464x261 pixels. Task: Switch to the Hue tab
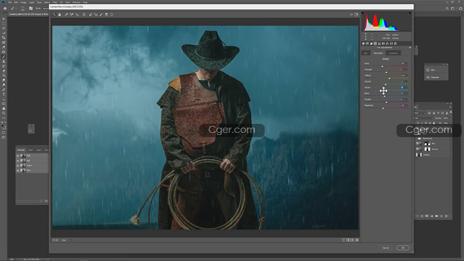click(x=365, y=53)
